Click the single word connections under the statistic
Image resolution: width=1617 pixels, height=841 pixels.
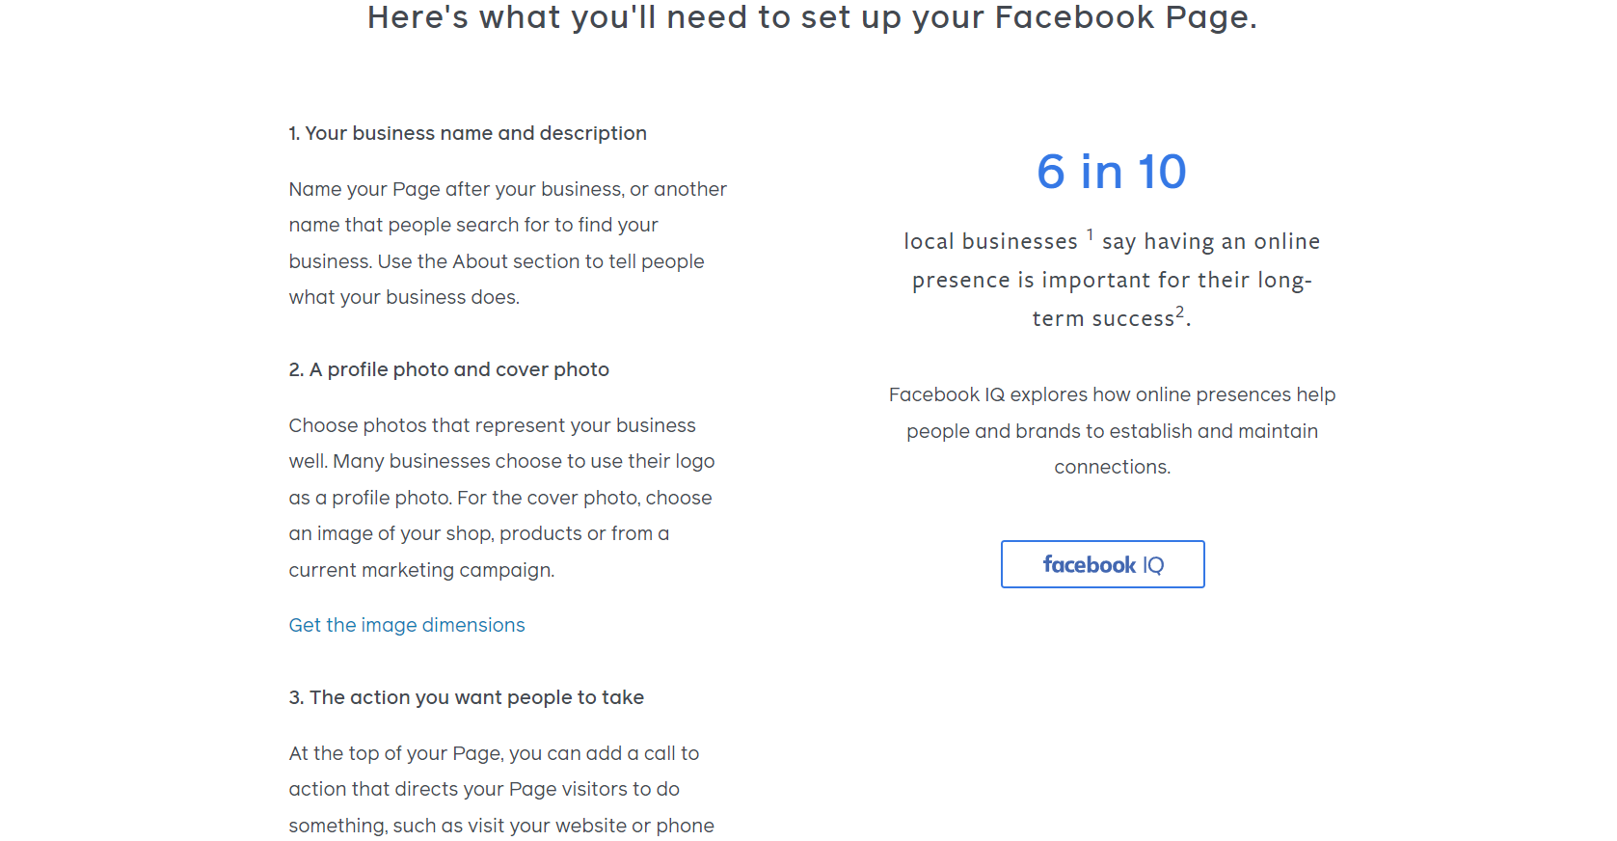click(1112, 467)
